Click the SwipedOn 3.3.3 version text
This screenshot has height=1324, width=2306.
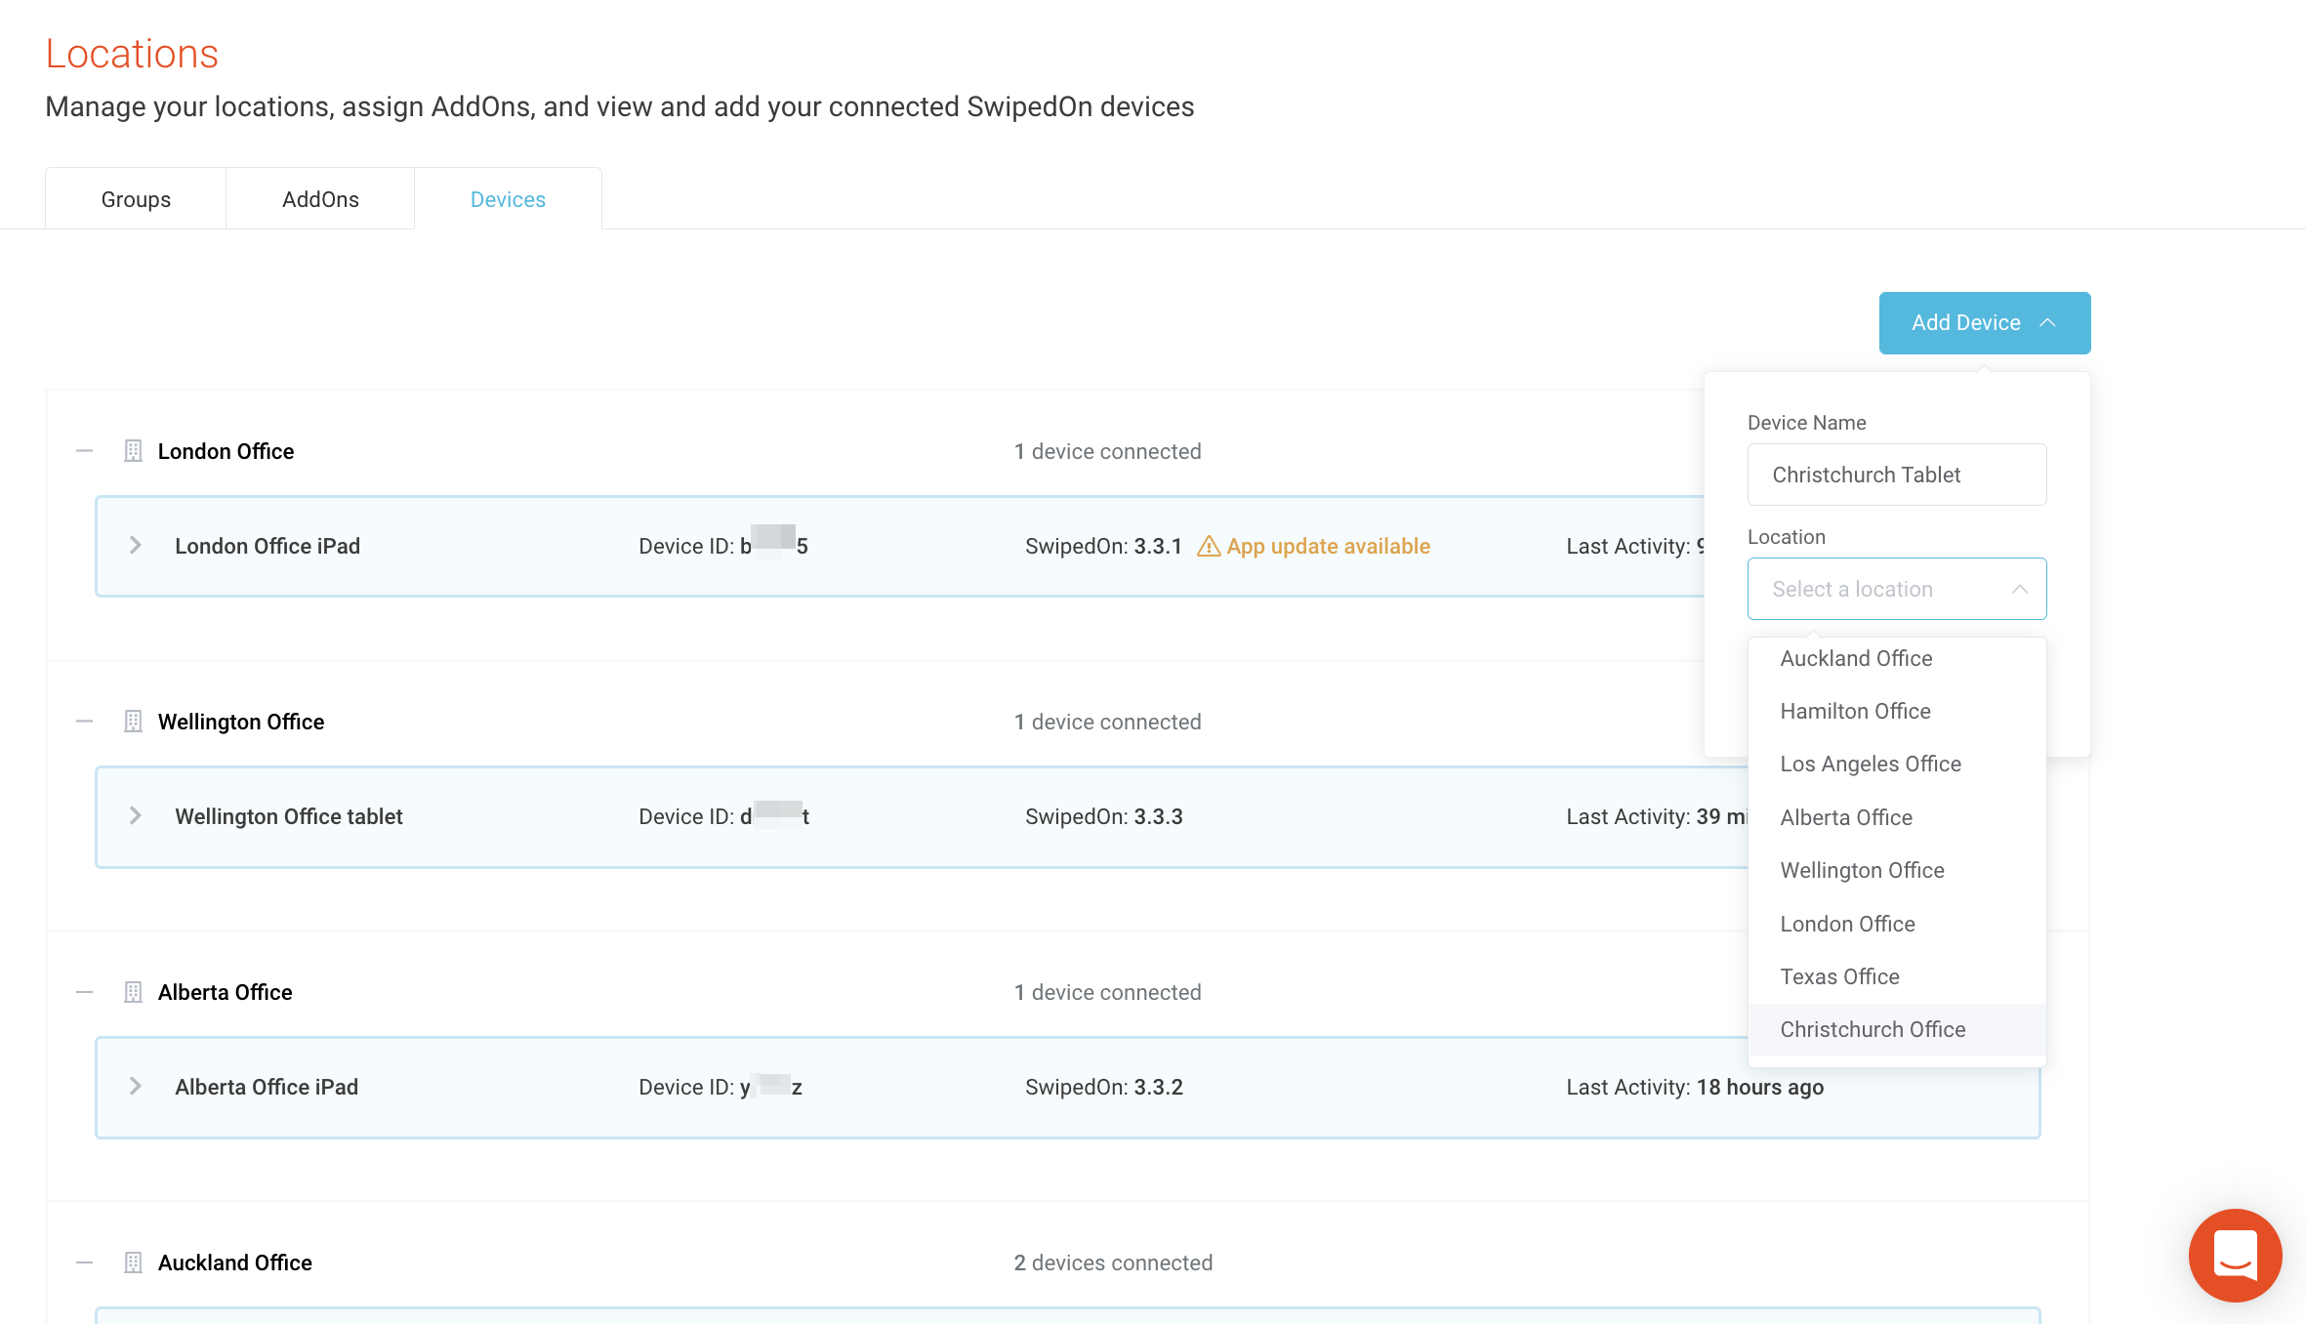pos(1103,816)
